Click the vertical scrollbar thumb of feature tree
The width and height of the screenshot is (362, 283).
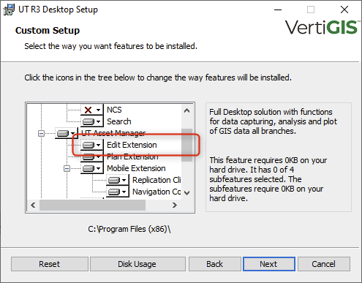(187, 145)
